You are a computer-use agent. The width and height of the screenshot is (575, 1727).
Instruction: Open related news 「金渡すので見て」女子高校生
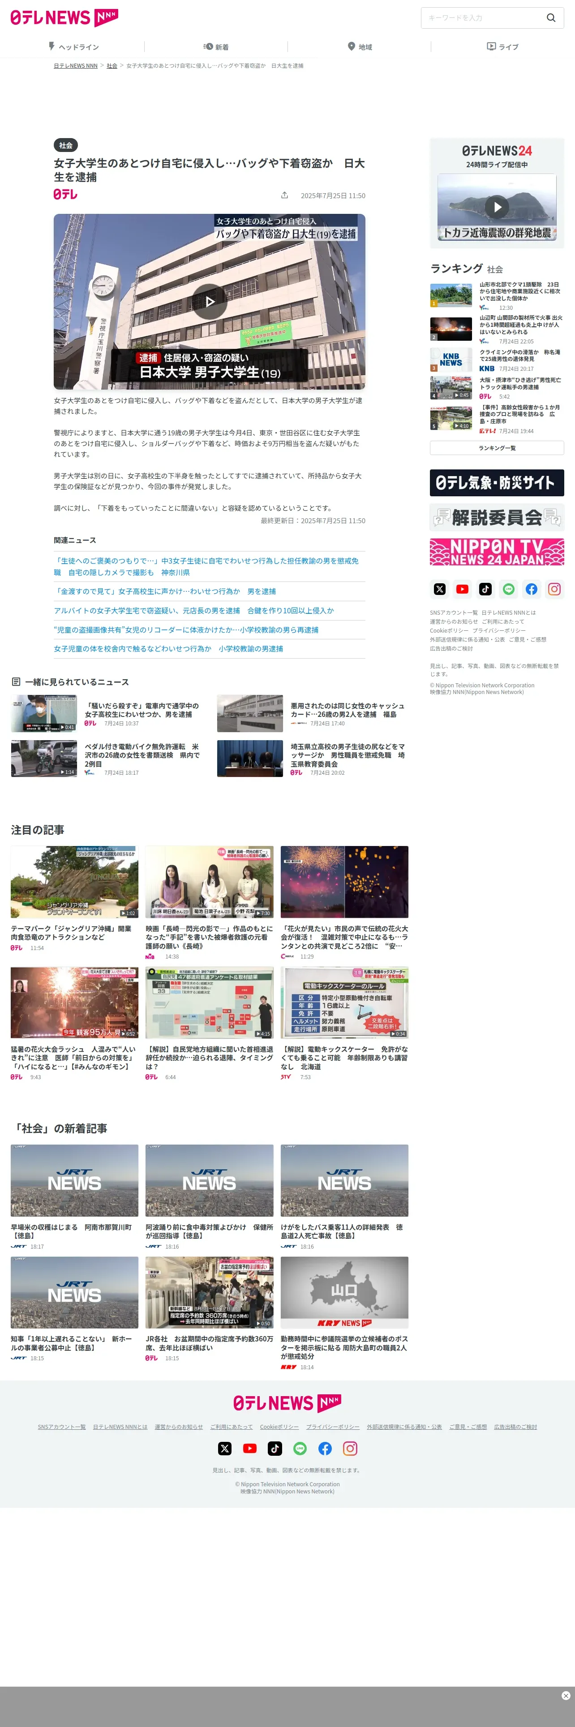165,591
